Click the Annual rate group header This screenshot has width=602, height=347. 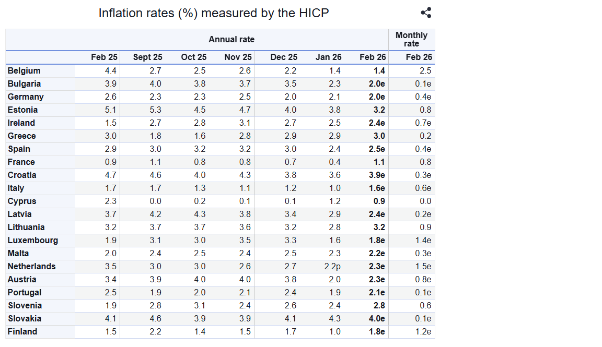click(231, 40)
